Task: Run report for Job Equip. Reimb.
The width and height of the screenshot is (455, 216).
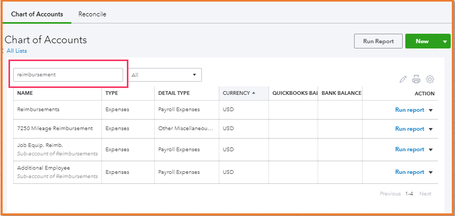Action: [x=410, y=150]
